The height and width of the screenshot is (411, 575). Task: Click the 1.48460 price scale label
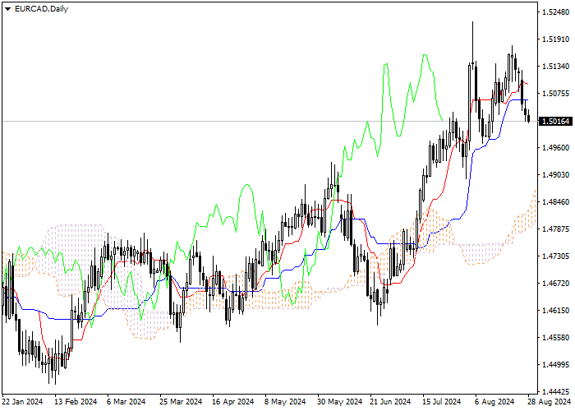(x=555, y=202)
